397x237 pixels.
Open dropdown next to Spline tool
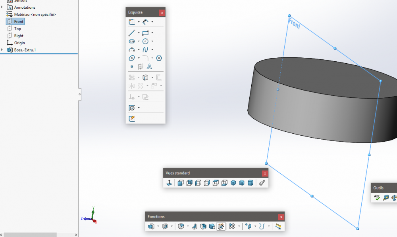coord(152,50)
